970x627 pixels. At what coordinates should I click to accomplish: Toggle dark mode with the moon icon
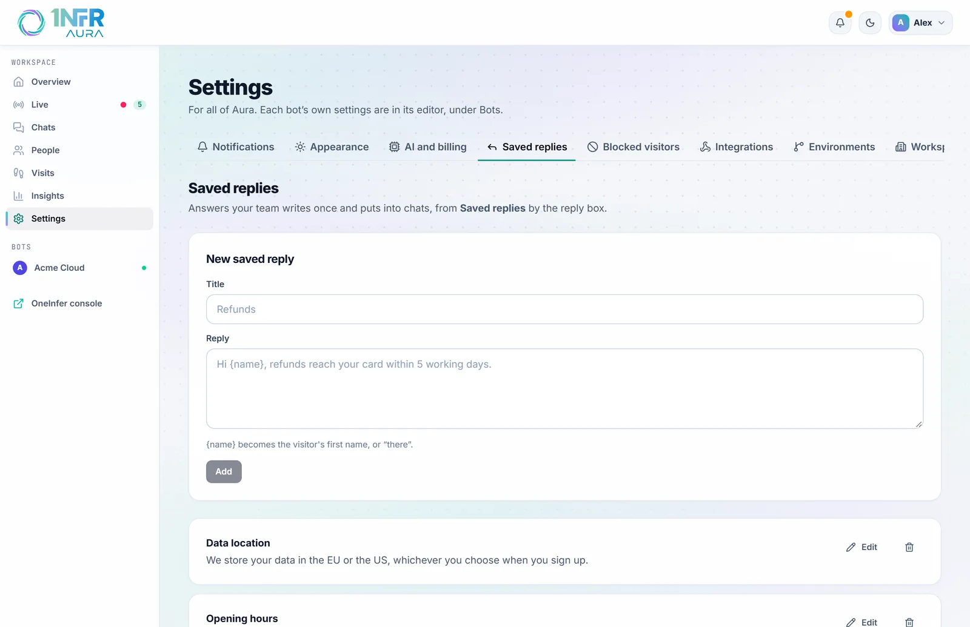coord(870,23)
